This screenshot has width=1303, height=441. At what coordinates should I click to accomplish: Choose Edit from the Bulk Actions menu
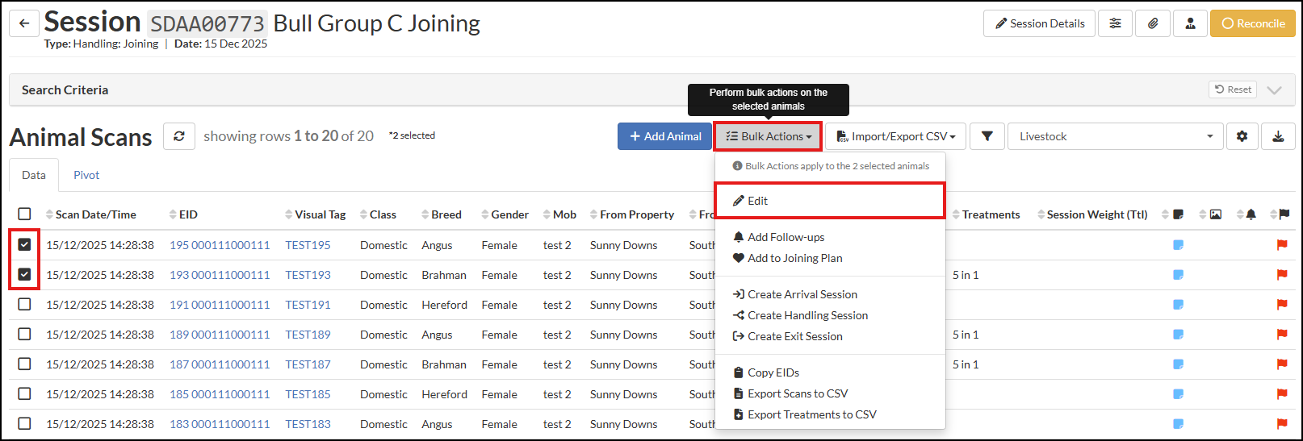click(830, 201)
